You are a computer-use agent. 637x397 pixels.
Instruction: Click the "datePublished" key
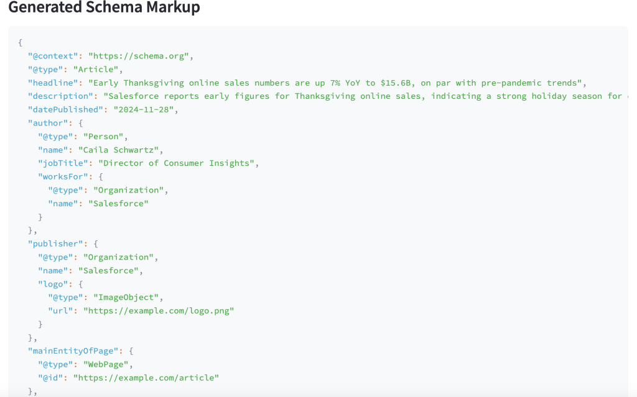point(67,109)
